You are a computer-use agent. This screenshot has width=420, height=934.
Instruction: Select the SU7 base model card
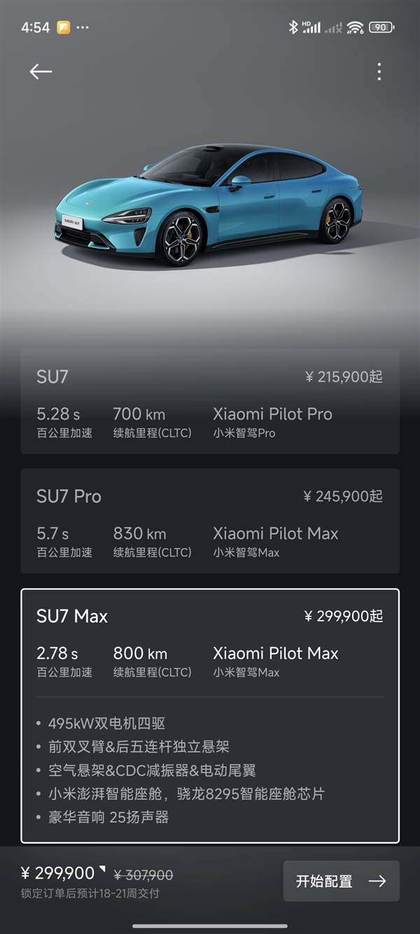pos(210,401)
